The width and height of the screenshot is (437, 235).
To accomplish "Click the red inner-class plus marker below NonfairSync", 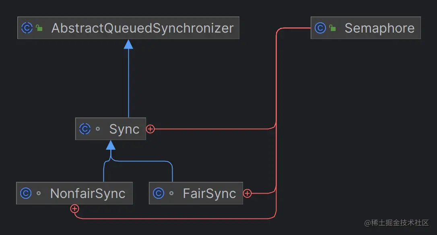I will click(x=74, y=208).
